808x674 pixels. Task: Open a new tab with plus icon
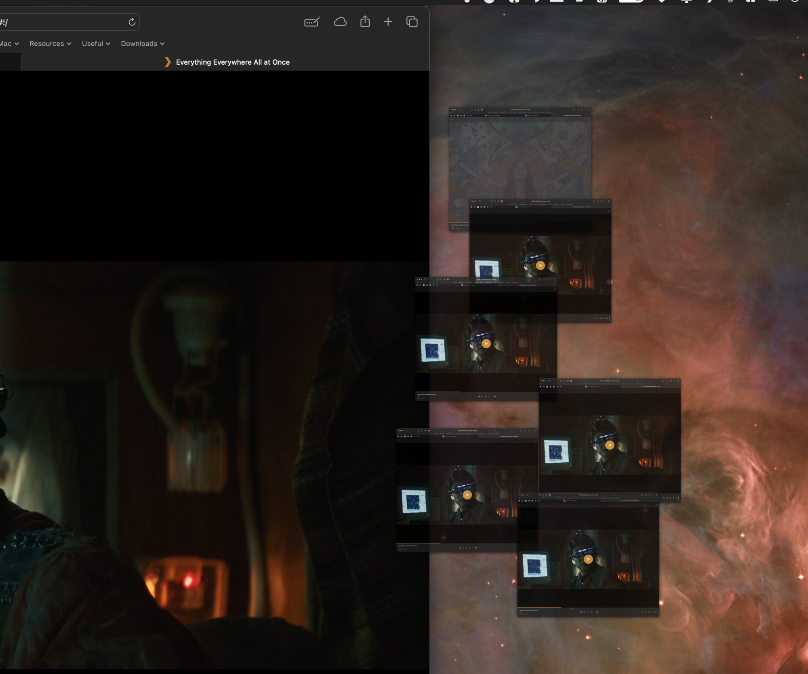pos(388,22)
